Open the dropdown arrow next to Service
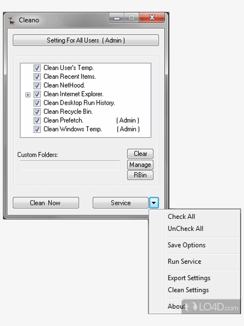The image size is (244, 326). tap(154, 203)
